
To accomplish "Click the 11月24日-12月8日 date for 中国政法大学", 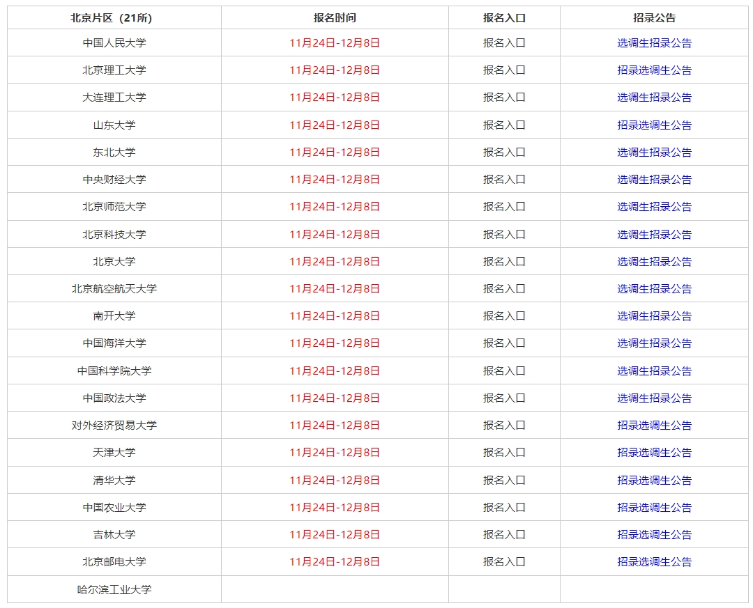I will click(x=335, y=398).
